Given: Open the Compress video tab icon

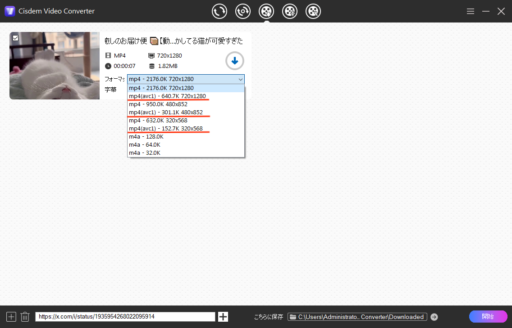Looking at the screenshot, I should click(x=290, y=11).
